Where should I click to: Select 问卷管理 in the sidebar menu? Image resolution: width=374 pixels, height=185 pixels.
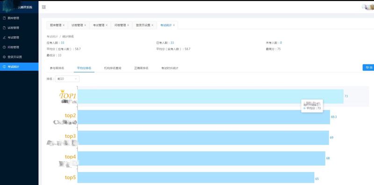(x=19, y=47)
